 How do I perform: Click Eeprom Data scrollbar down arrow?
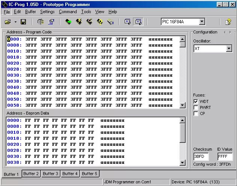tap(183, 163)
